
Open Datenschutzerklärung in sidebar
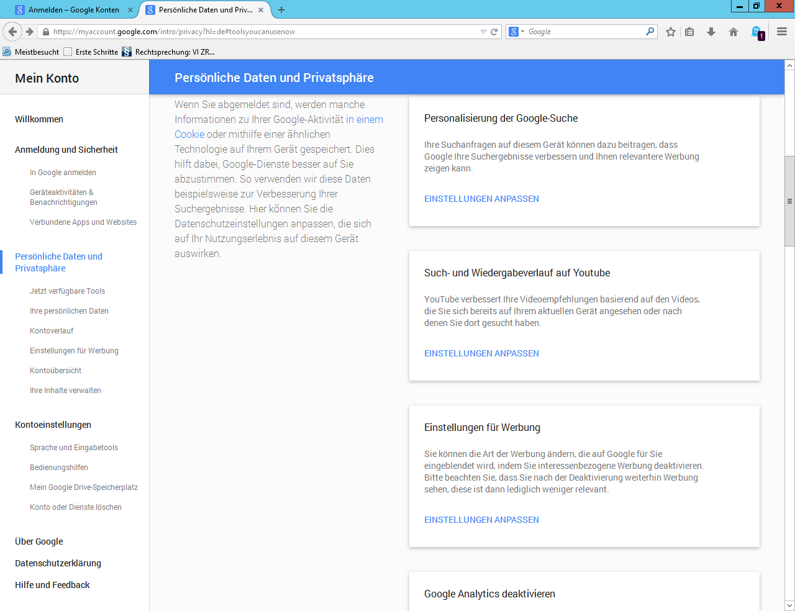58,563
